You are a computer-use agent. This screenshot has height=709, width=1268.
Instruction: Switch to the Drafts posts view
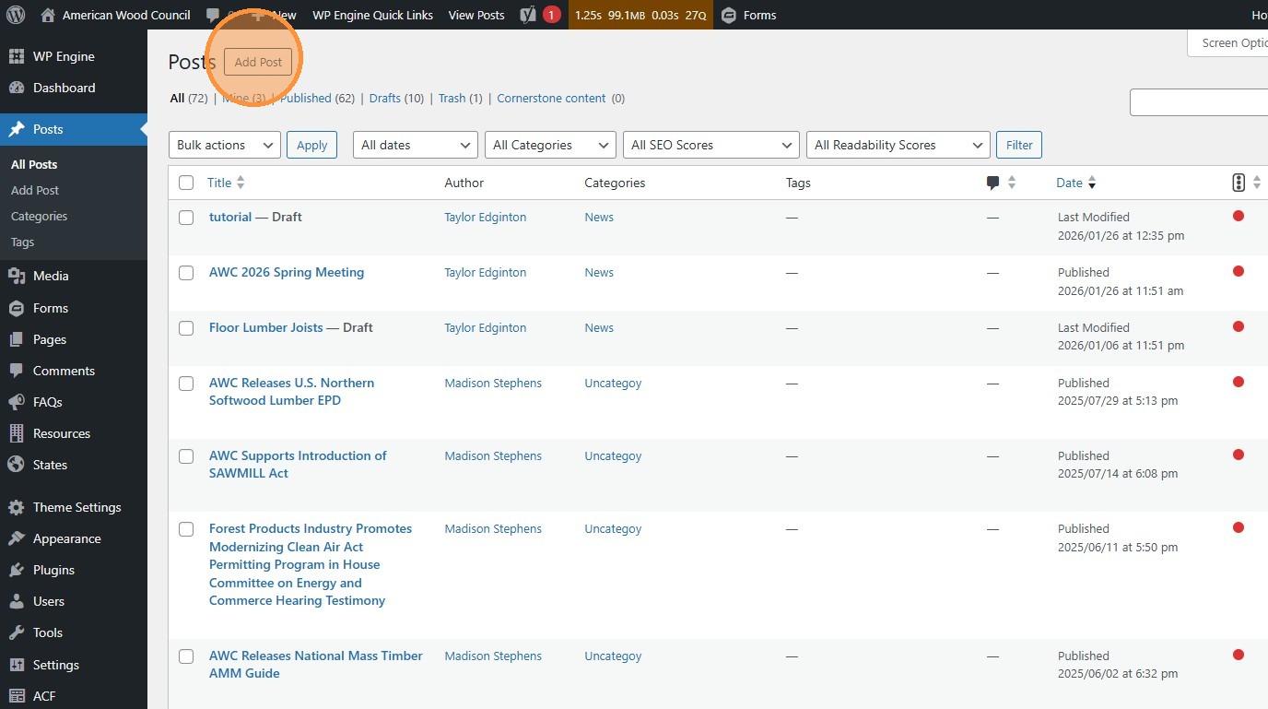coord(384,98)
